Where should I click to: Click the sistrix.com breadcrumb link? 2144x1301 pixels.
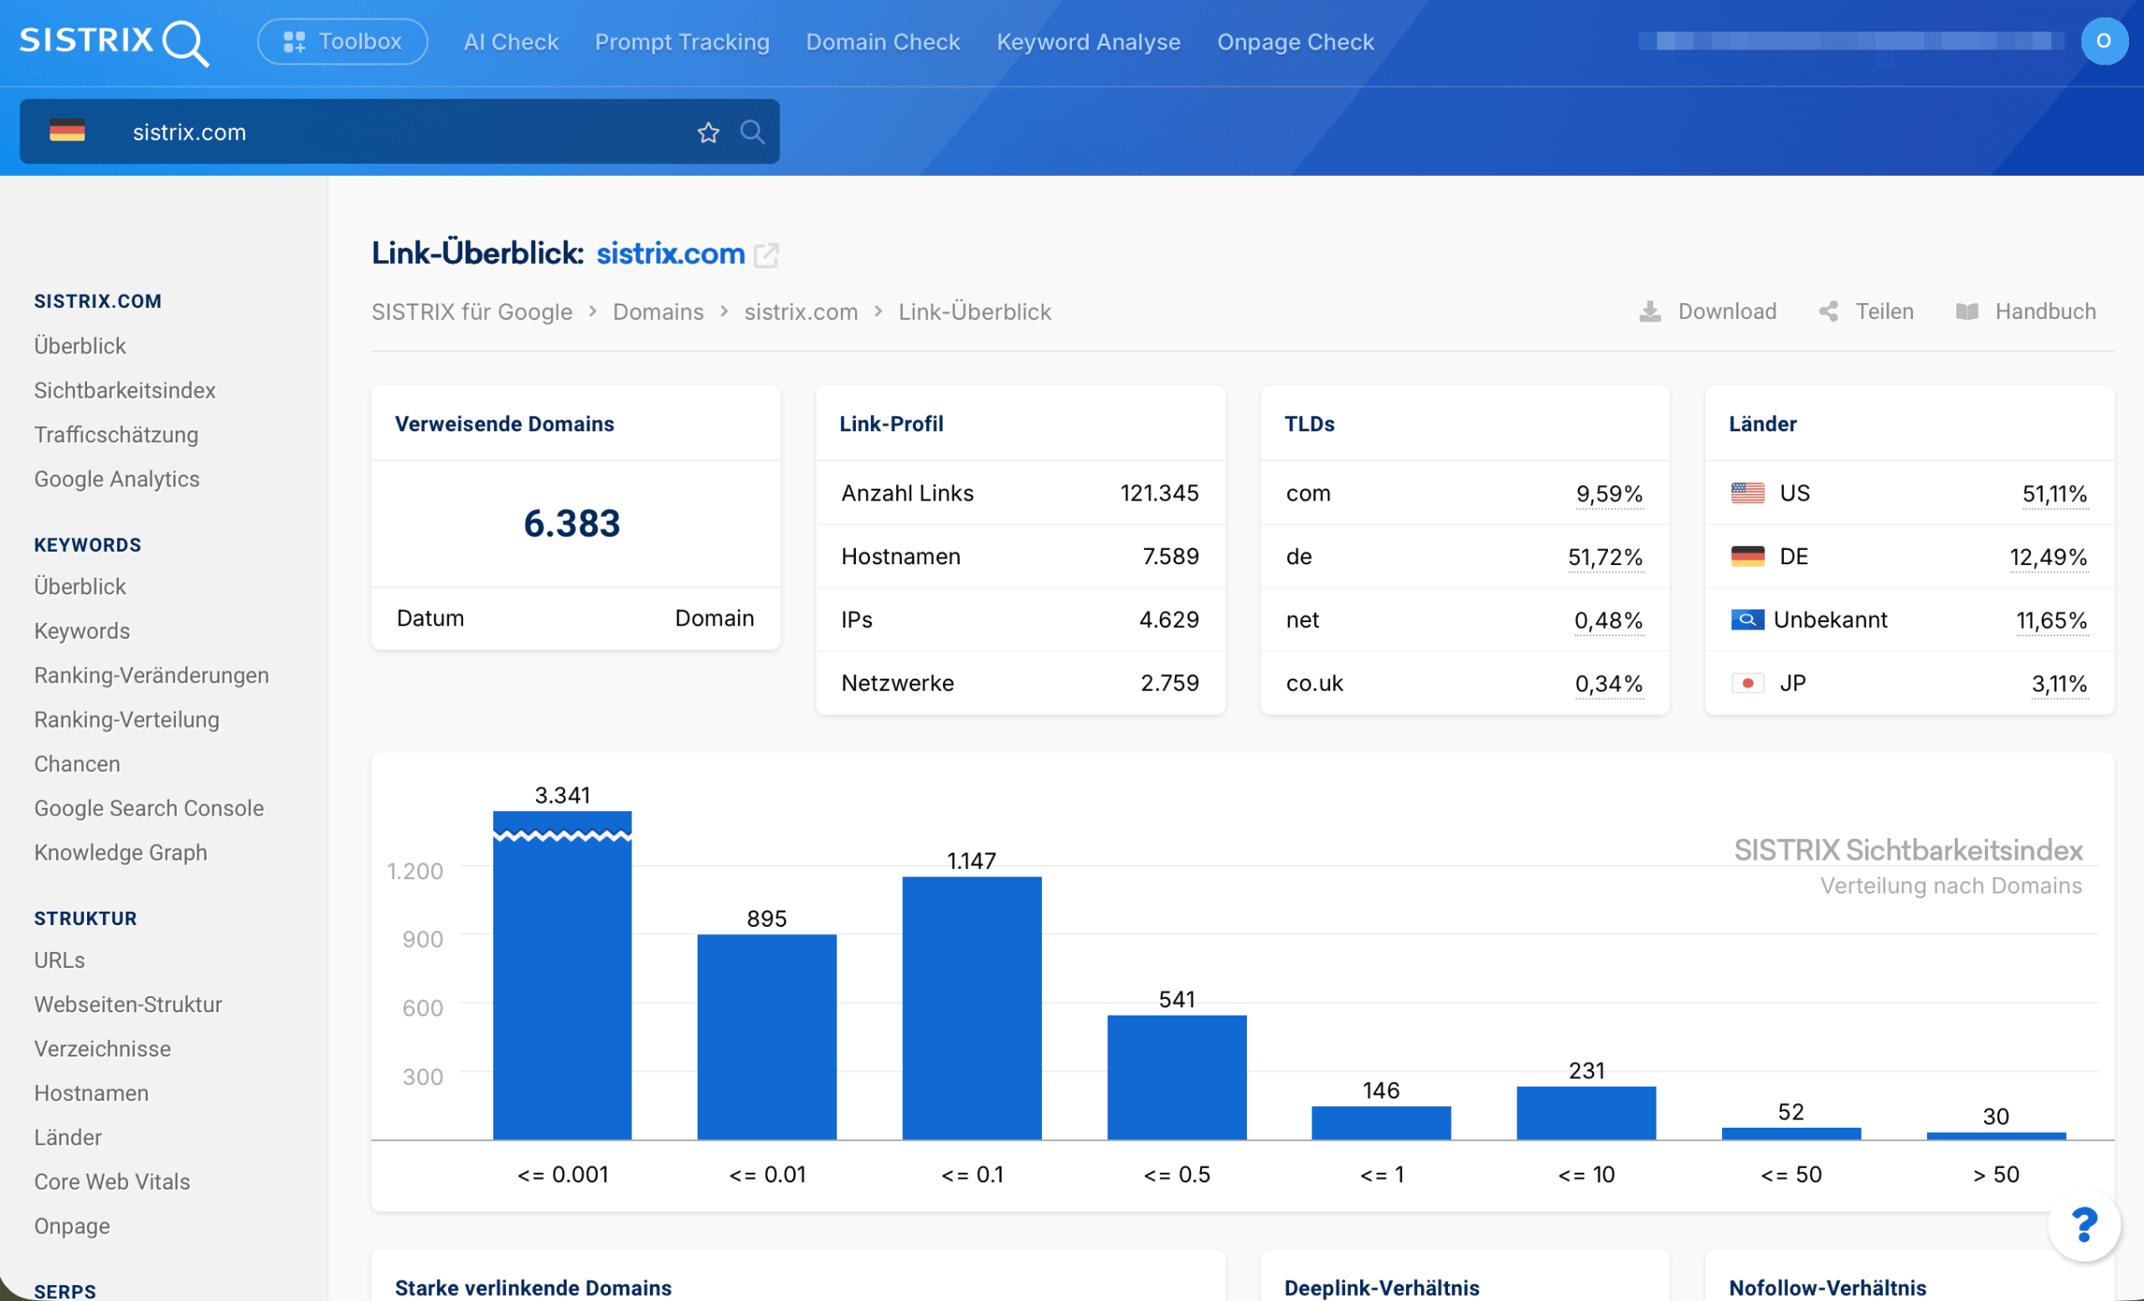point(801,311)
